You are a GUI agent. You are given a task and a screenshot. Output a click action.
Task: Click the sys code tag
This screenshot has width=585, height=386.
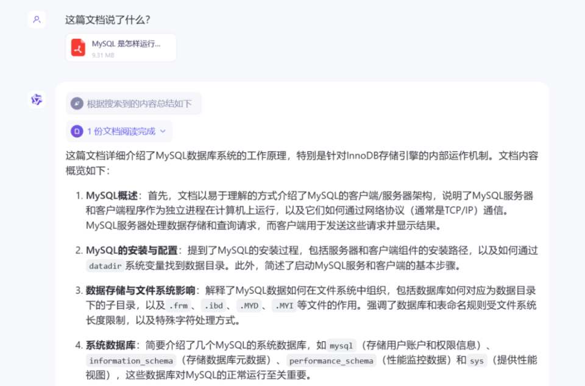477,360
